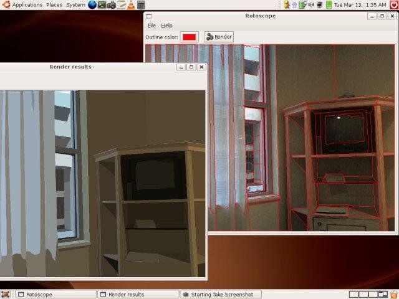This screenshot has height=299, width=399.
Task: Click the green battery status icon
Action: (329, 5)
